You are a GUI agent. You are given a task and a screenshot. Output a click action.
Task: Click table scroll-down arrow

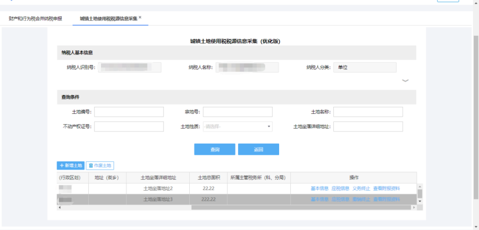coord(420,201)
